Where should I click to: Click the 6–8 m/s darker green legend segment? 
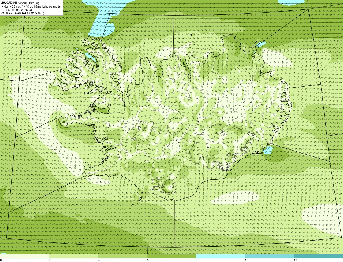click(x=171, y=256)
